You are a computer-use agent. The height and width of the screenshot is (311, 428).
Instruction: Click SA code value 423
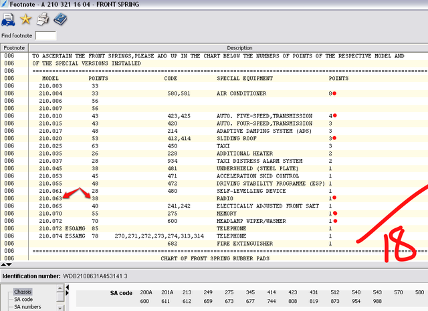click(293, 292)
